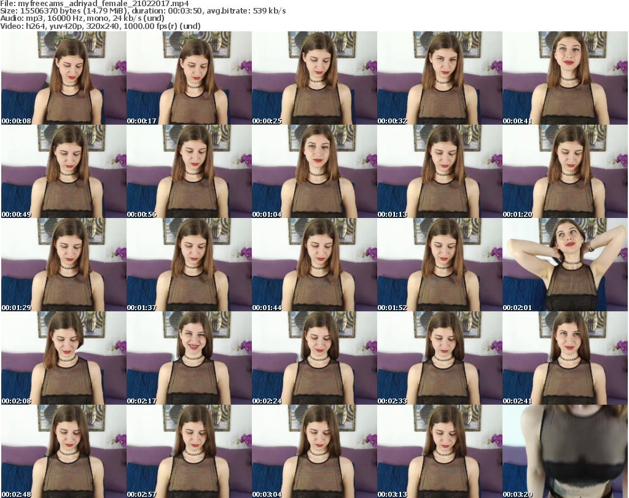The image size is (629, 498).
Task: View the frame marked 00:02:57
Action: (189, 451)
